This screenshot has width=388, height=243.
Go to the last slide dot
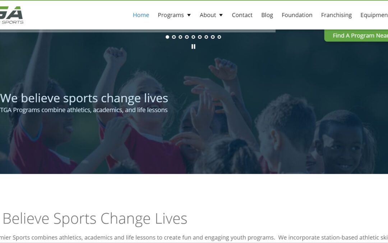coord(219,37)
